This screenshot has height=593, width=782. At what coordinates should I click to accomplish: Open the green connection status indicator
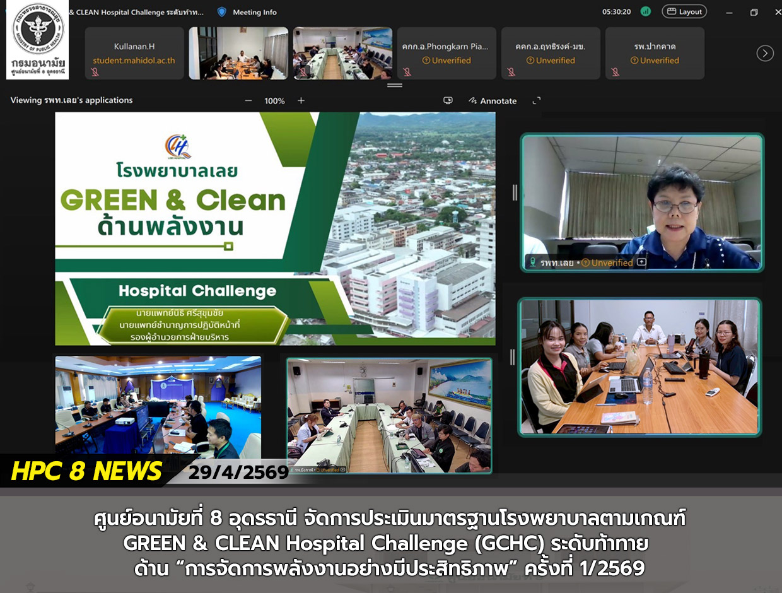click(645, 12)
